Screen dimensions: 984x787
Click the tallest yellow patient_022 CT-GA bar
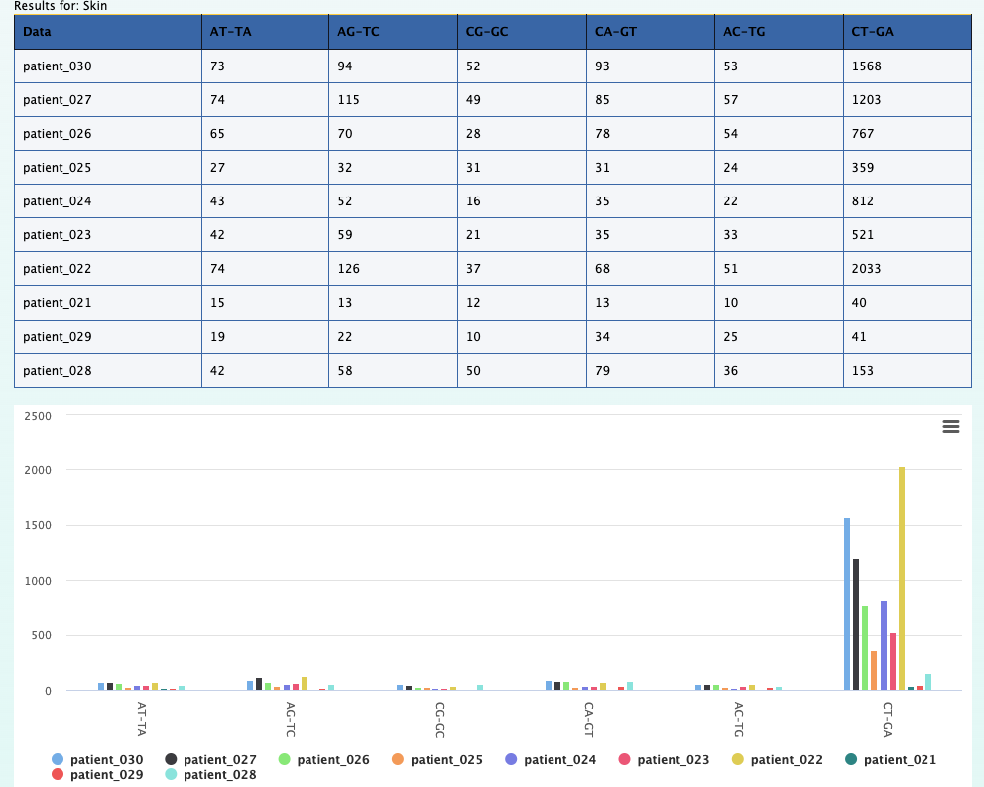[x=902, y=579]
